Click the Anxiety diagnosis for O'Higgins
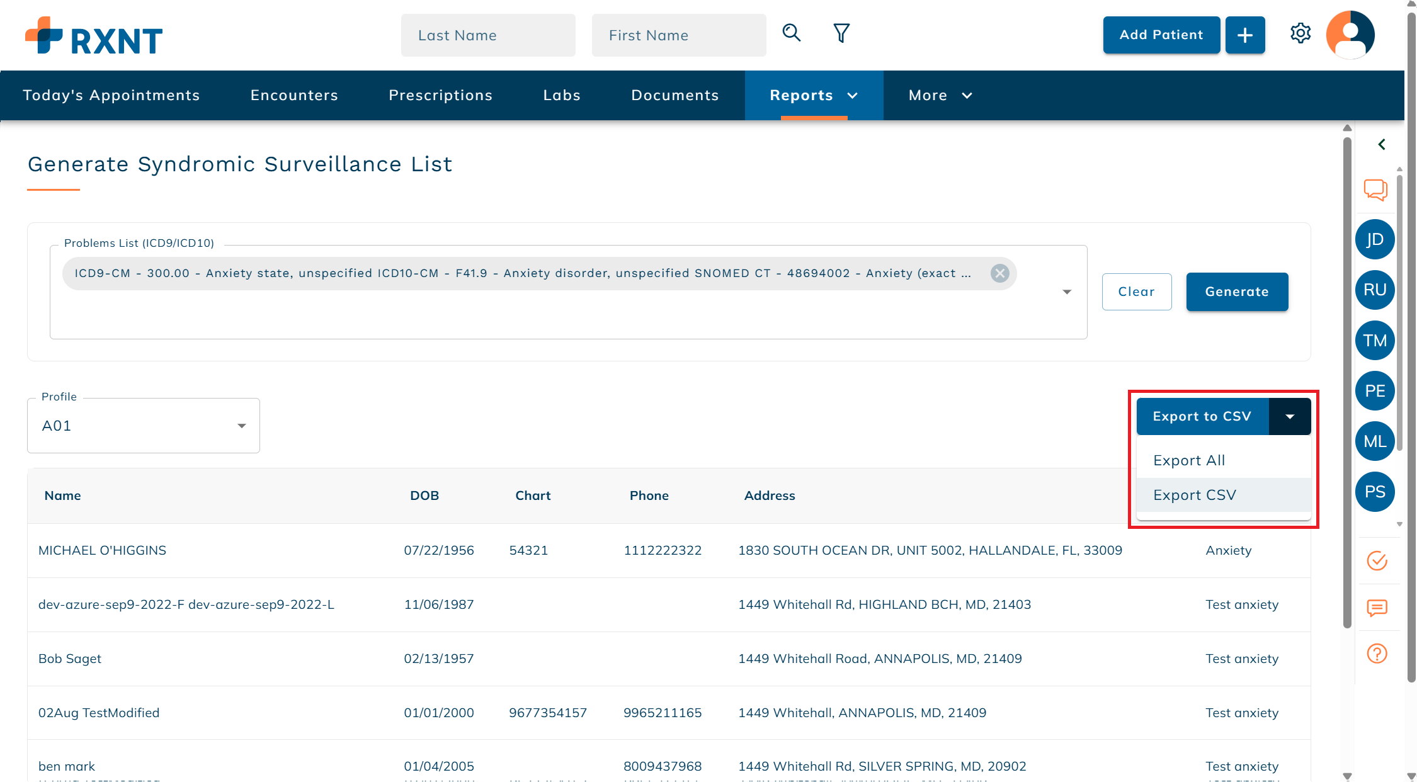 click(x=1229, y=550)
